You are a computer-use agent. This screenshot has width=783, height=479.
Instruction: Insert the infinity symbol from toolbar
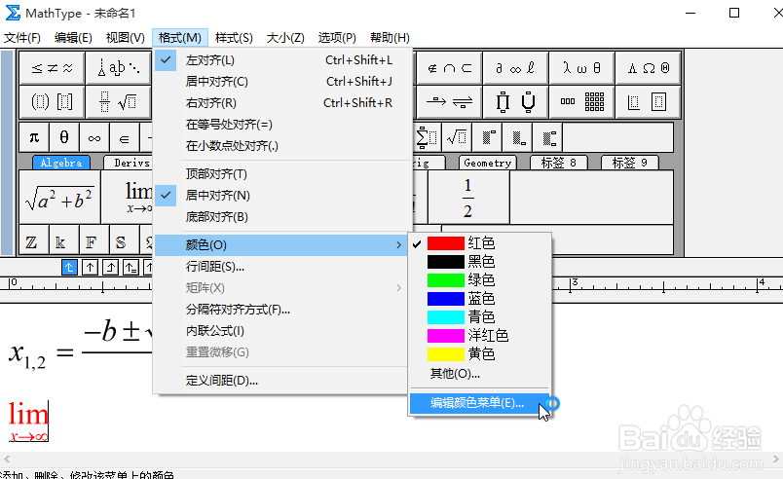[94, 137]
